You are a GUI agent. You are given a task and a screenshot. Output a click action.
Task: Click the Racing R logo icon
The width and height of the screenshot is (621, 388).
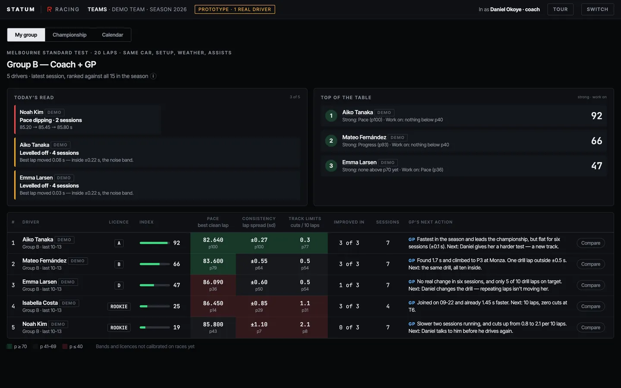tap(50, 9)
